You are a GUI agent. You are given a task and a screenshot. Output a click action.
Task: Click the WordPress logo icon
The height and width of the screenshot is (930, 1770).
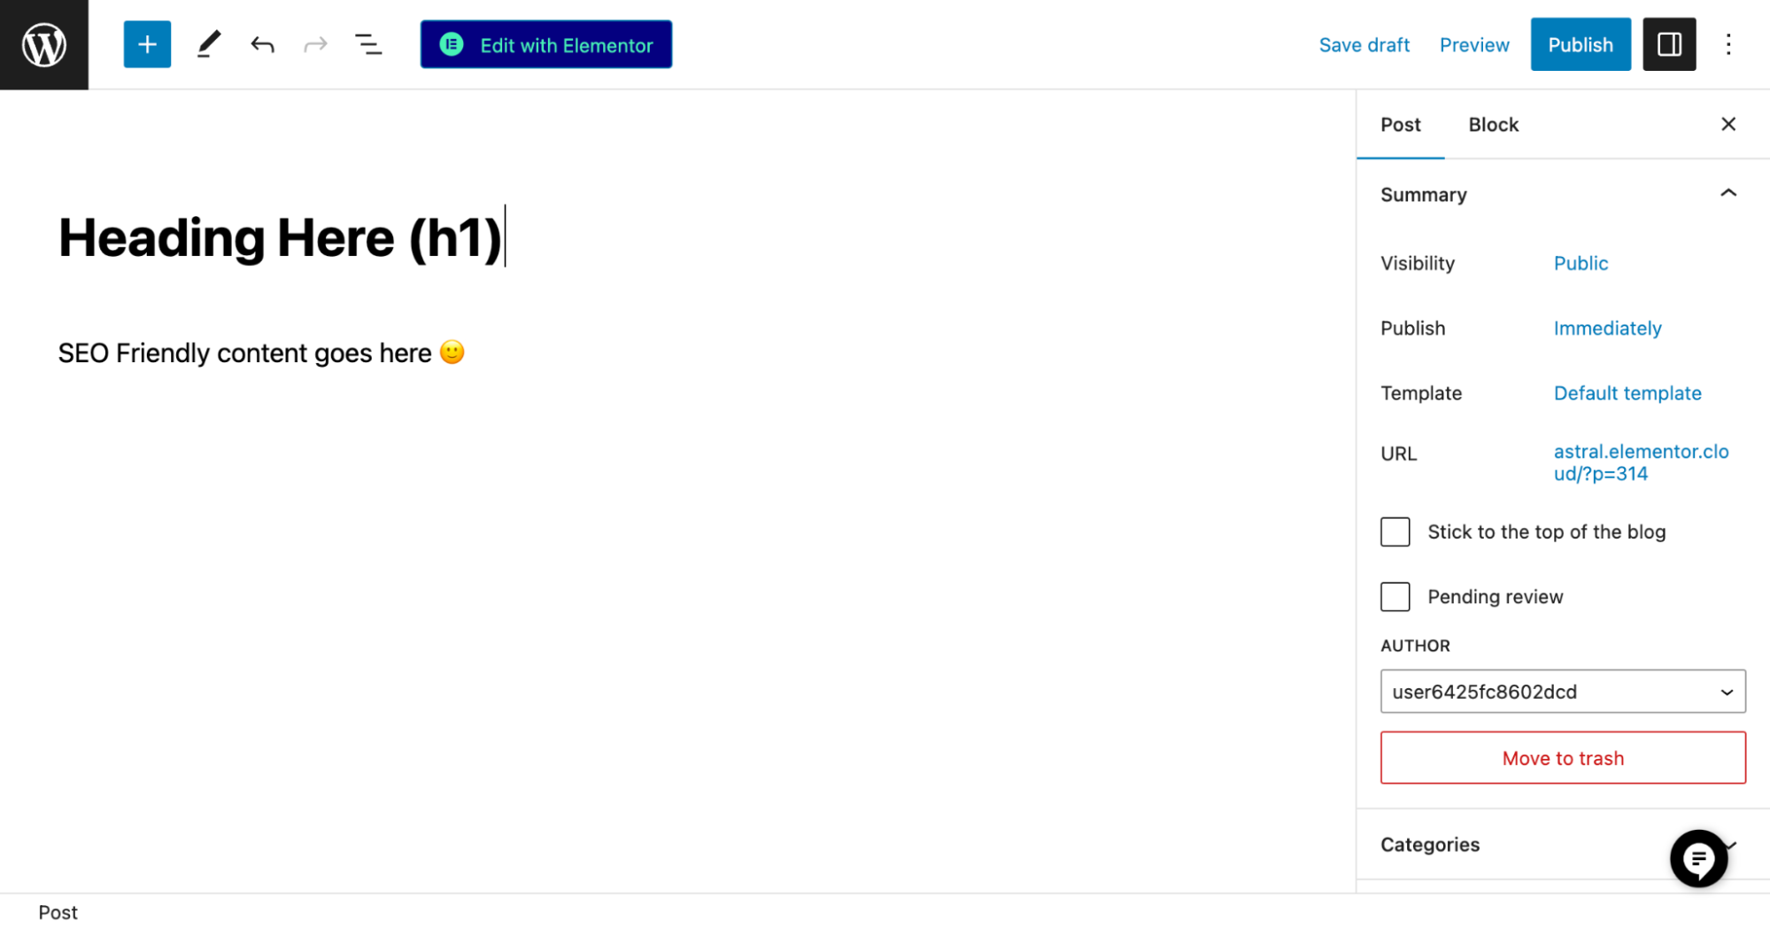[44, 44]
